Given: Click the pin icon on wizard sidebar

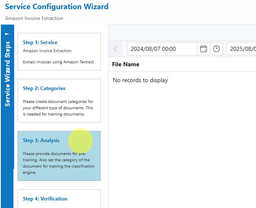Looking at the screenshot, I should pyautogui.click(x=7, y=34).
